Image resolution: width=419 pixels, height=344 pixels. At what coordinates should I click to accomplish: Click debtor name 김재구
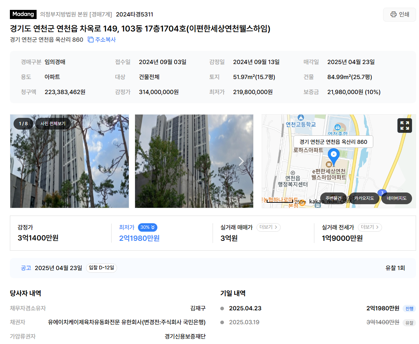pyautogui.click(x=198, y=308)
